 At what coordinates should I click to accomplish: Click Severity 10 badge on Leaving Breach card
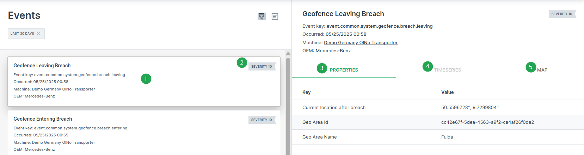click(262, 67)
